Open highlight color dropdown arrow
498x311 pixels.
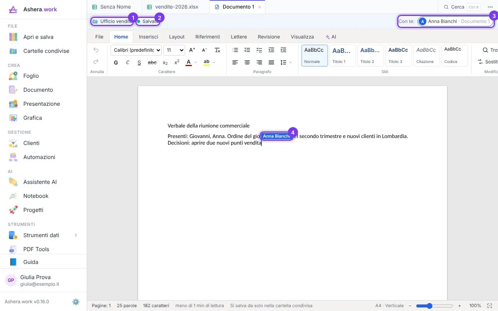coord(214,62)
